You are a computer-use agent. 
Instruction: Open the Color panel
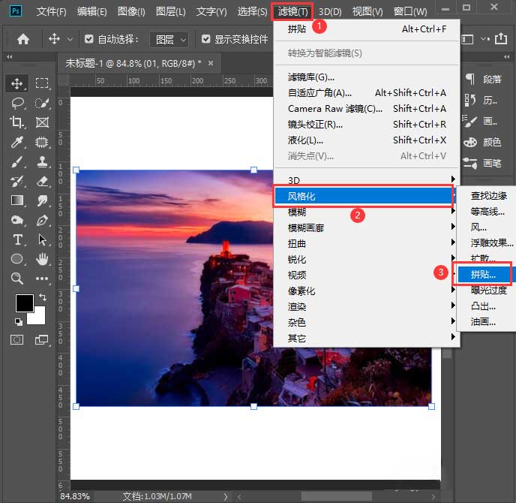coord(482,143)
